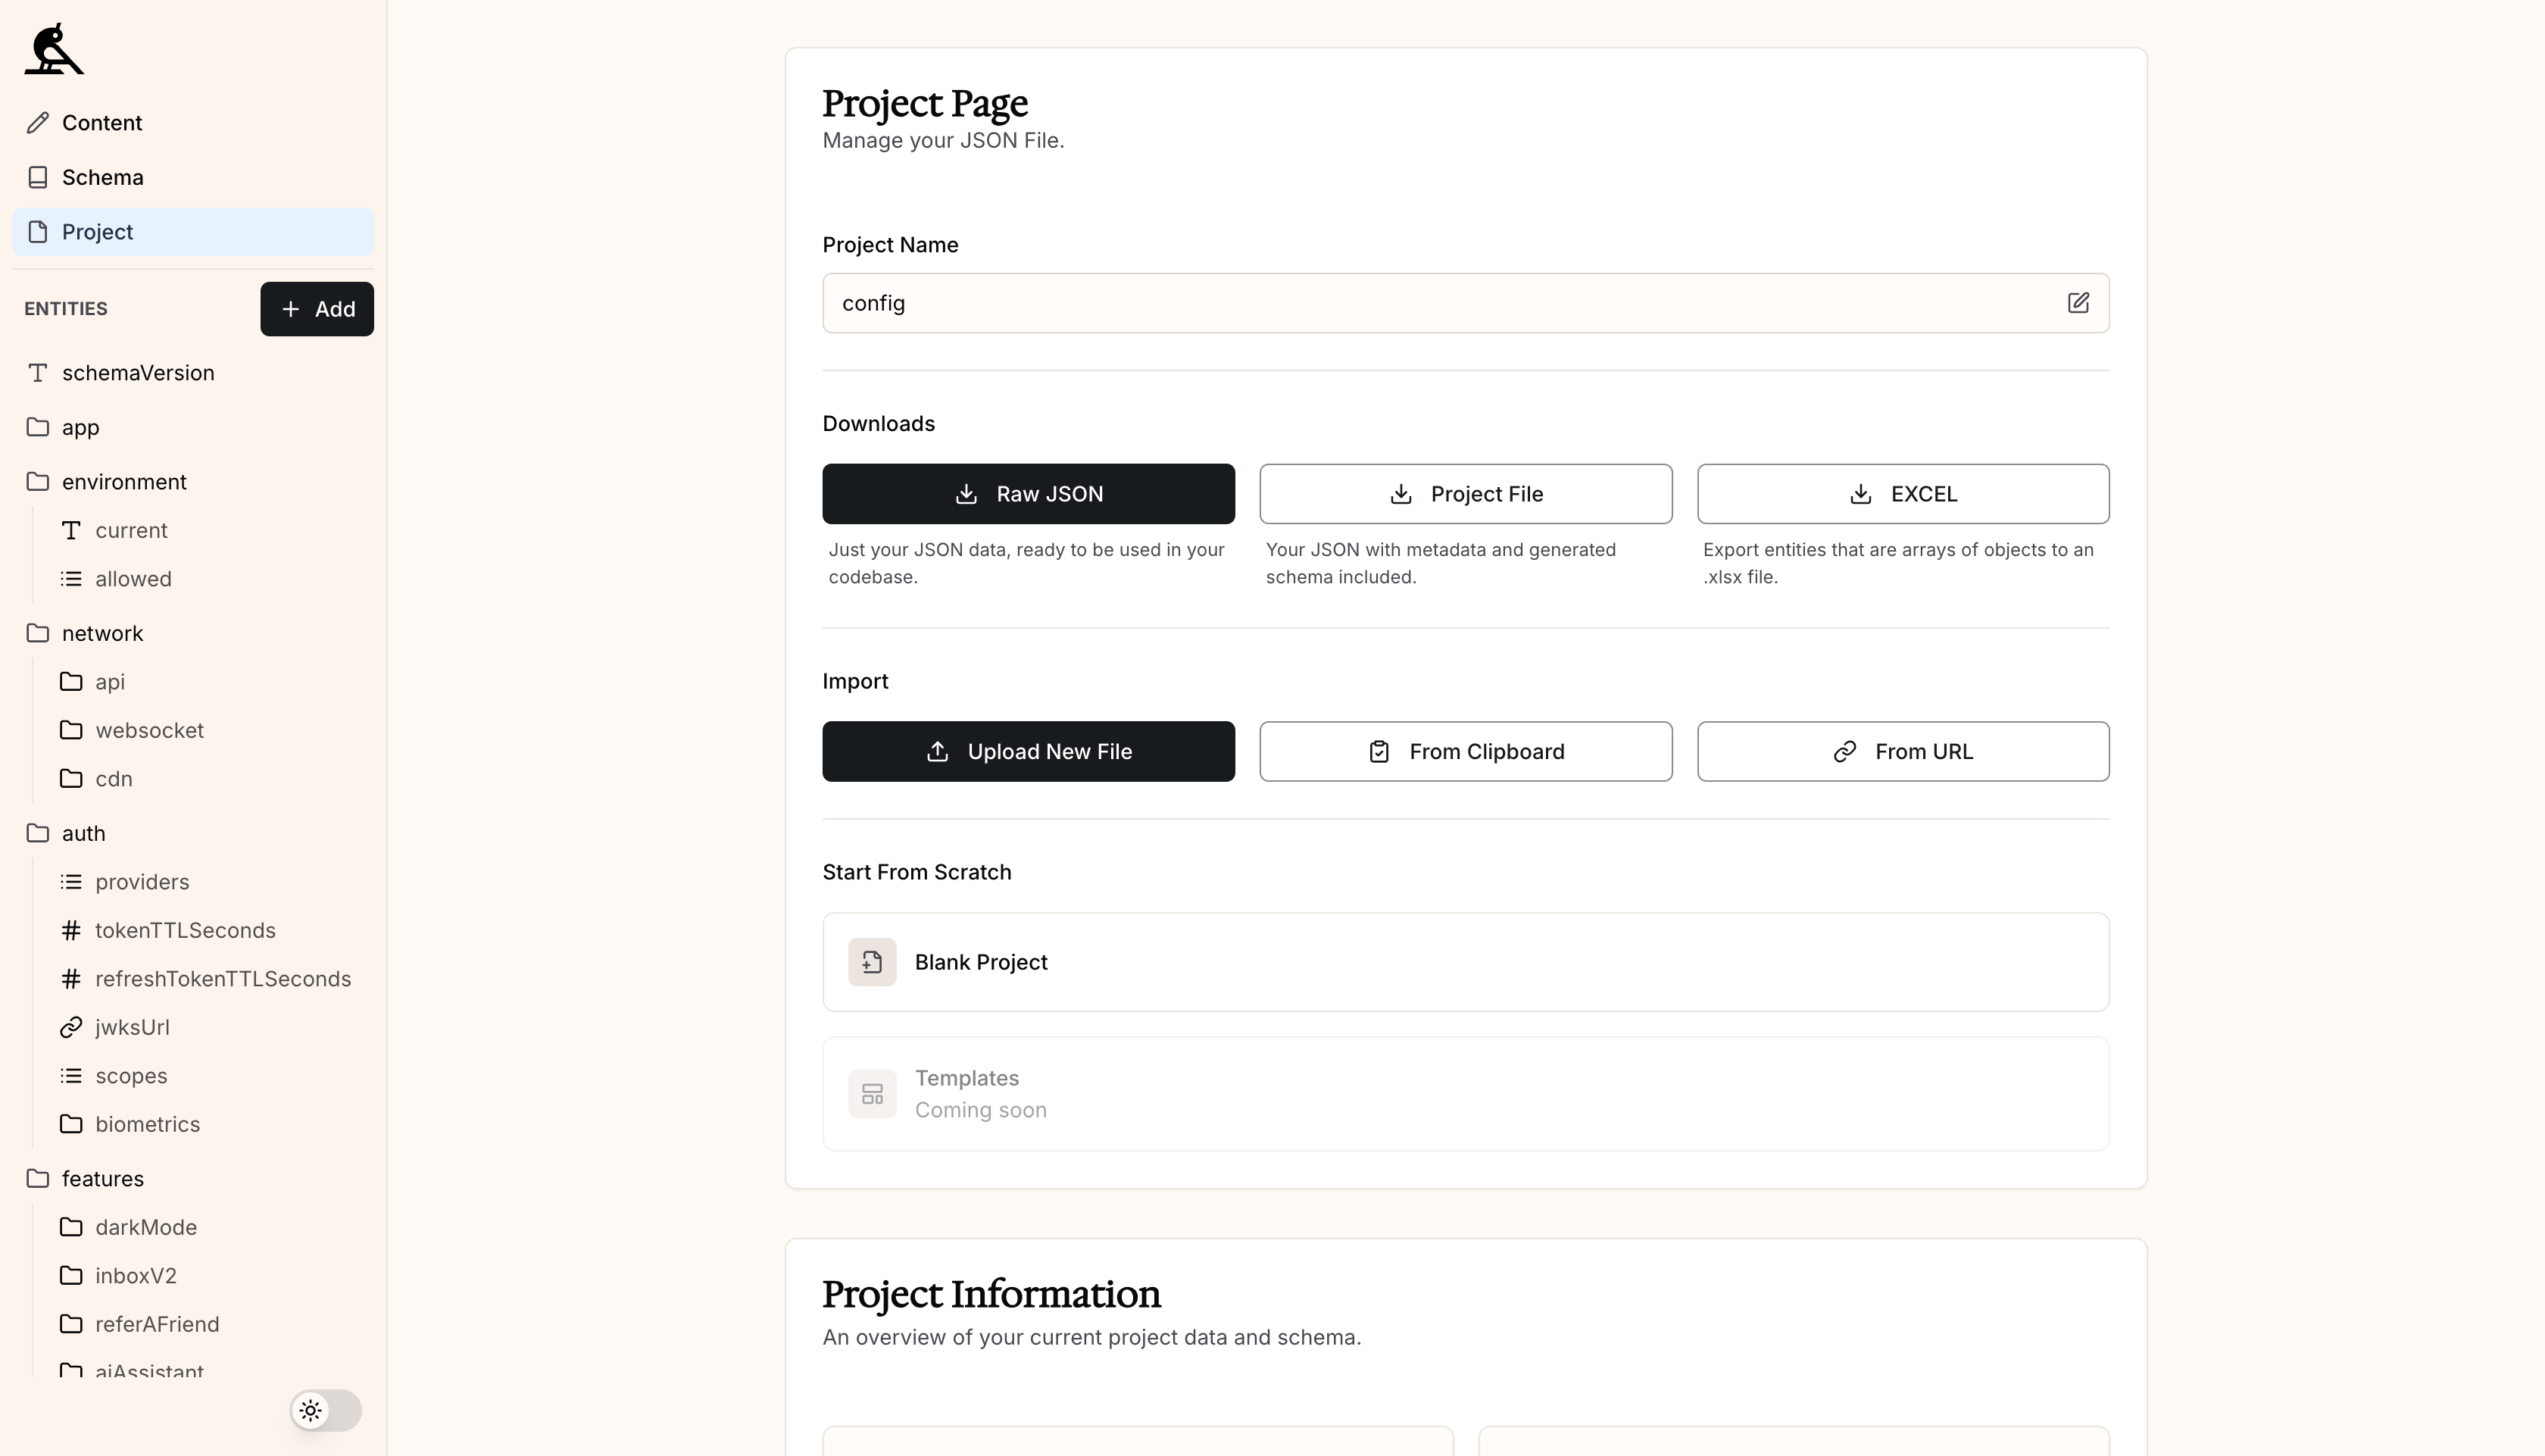Click the list icon next to allowed
Image resolution: width=2545 pixels, height=1456 pixels.
click(71, 578)
